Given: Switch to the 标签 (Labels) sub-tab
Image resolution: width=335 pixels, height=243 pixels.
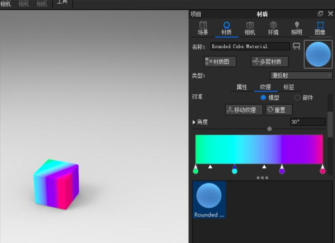Looking at the screenshot, I should click(289, 87).
